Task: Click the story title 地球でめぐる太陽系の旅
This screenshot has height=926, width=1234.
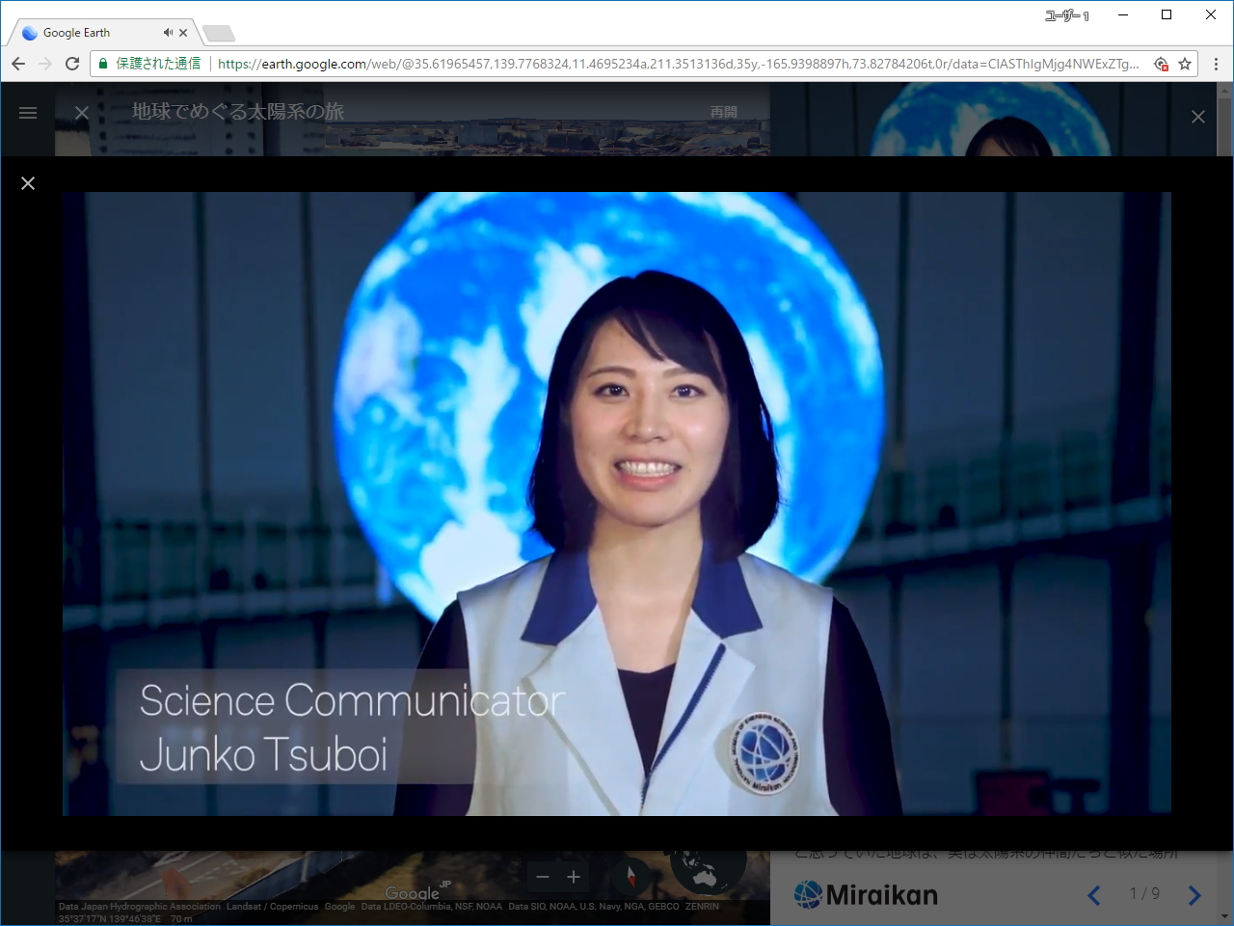Action: coord(238,112)
